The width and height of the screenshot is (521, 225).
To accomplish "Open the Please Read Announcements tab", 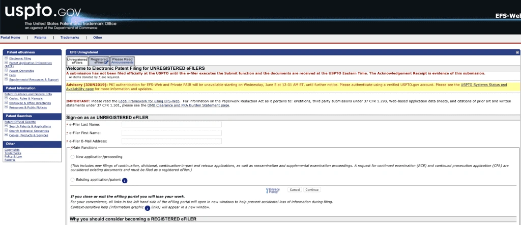I will click(122, 61).
